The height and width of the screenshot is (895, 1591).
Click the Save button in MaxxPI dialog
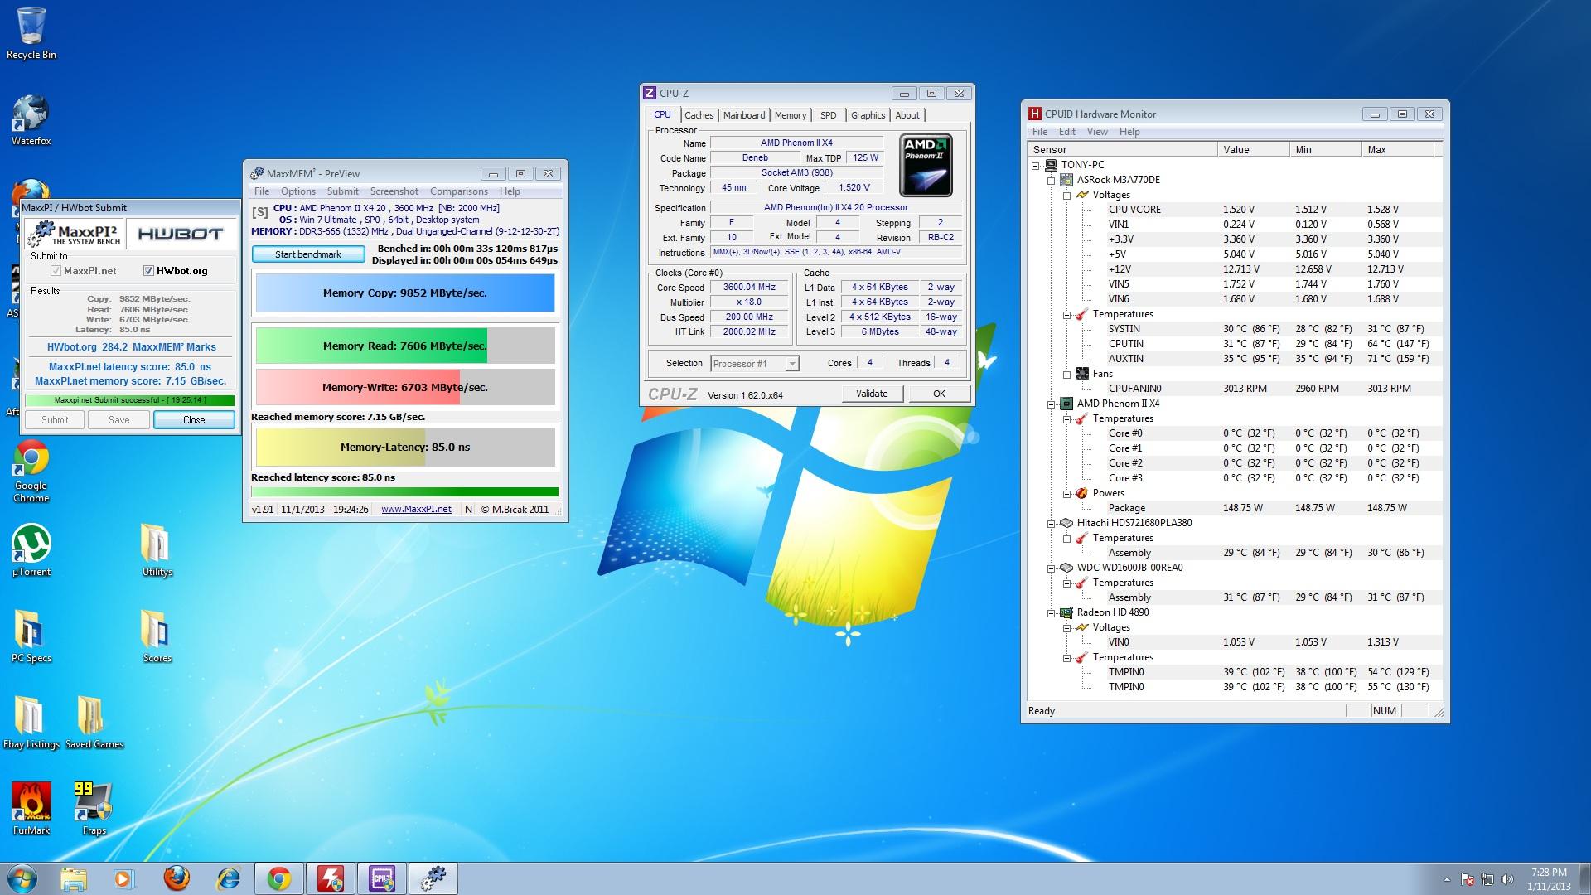tap(119, 420)
